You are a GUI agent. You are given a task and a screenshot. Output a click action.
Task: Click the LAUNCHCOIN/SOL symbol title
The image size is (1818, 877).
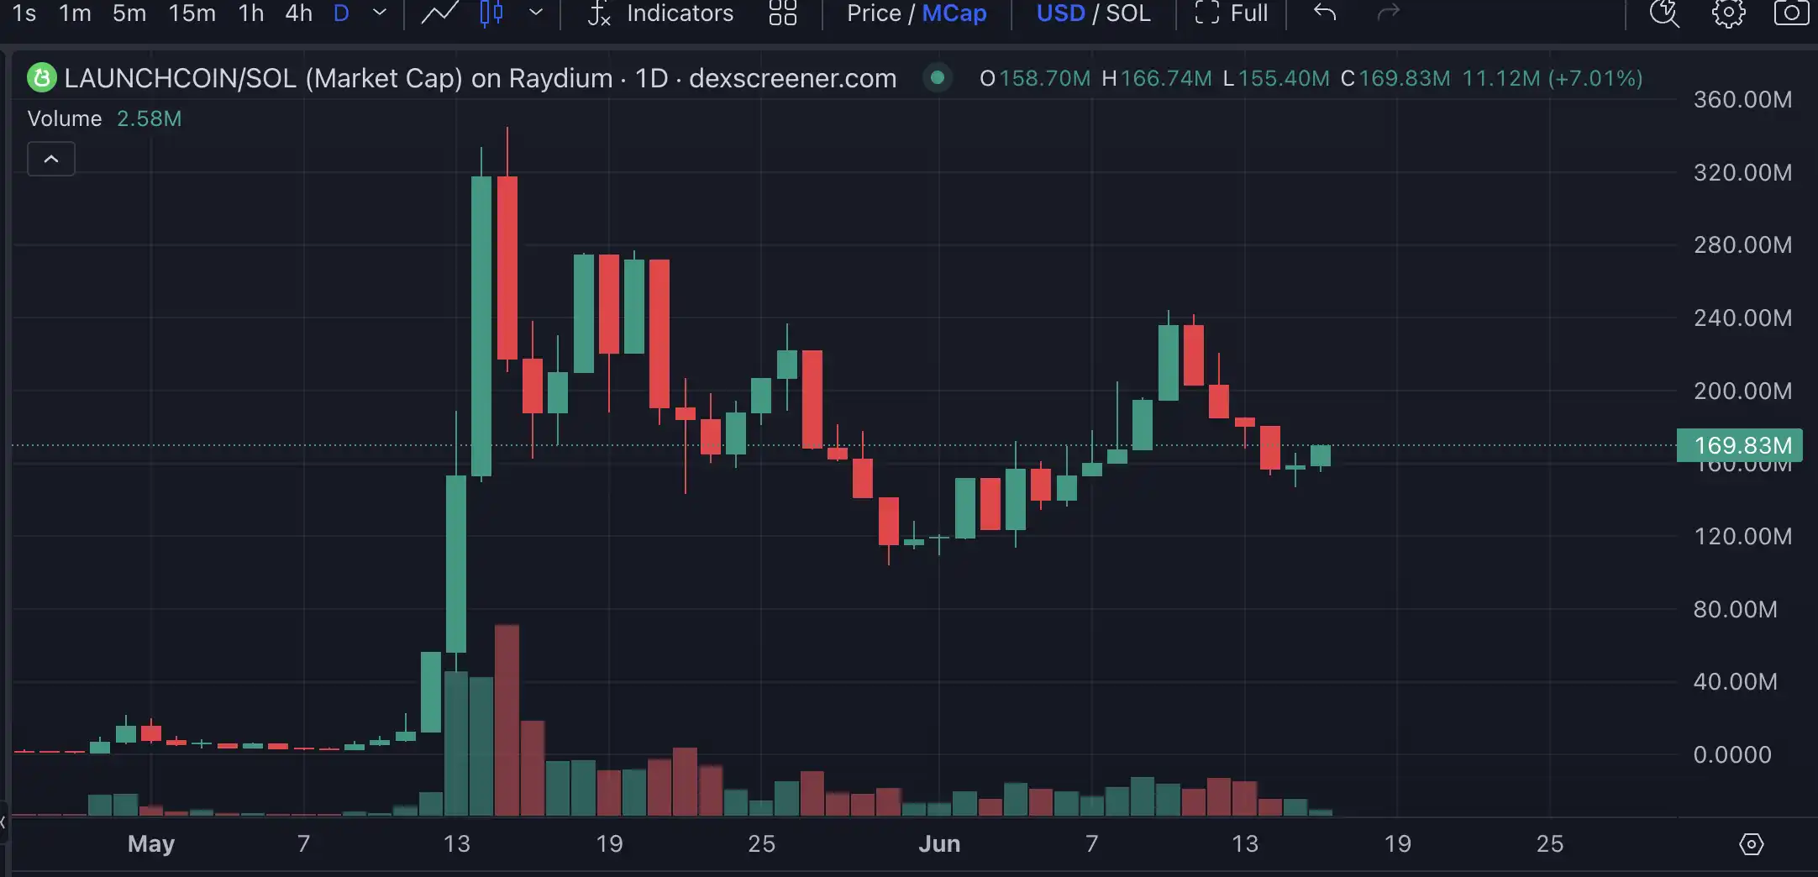(x=179, y=77)
